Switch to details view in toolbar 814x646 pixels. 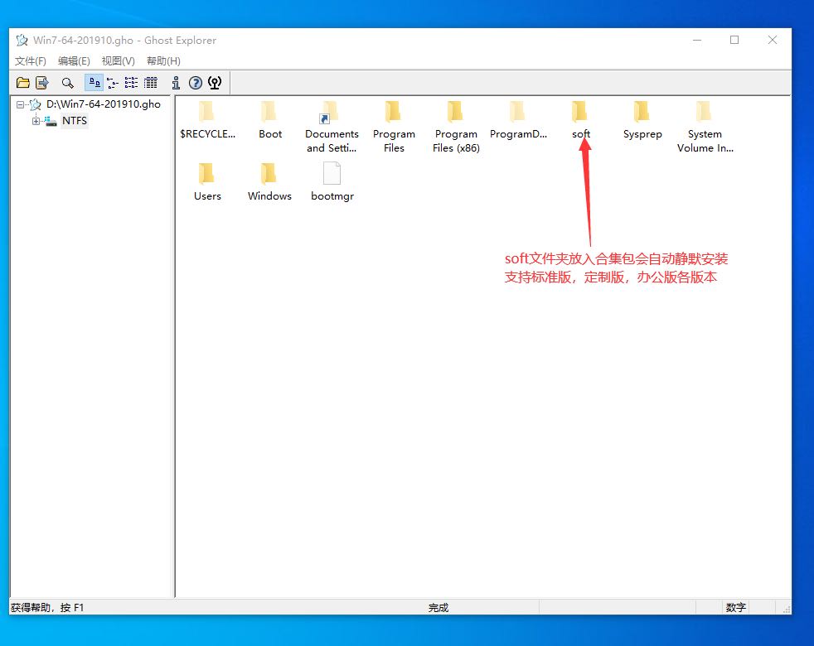coord(150,83)
